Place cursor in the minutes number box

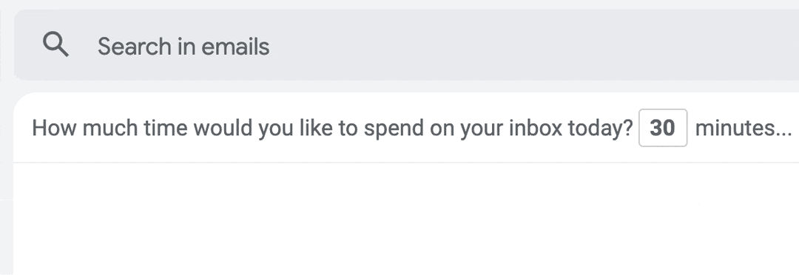click(663, 128)
